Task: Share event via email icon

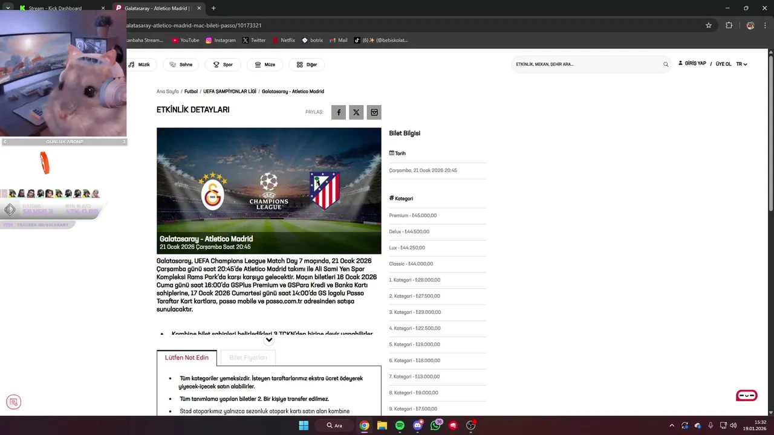Action: [374, 112]
